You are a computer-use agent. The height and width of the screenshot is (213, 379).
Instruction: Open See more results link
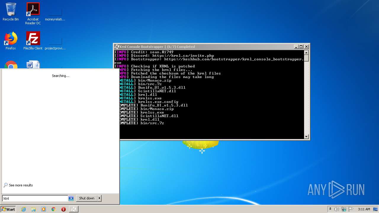click(x=18, y=185)
